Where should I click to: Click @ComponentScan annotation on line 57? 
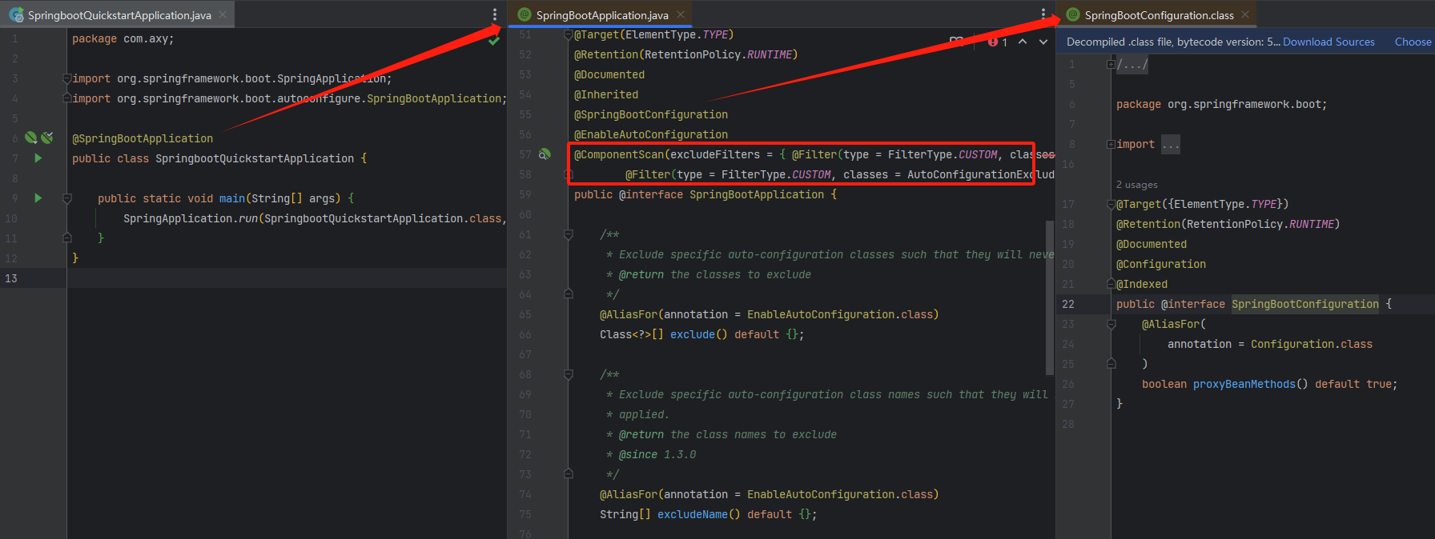(619, 154)
